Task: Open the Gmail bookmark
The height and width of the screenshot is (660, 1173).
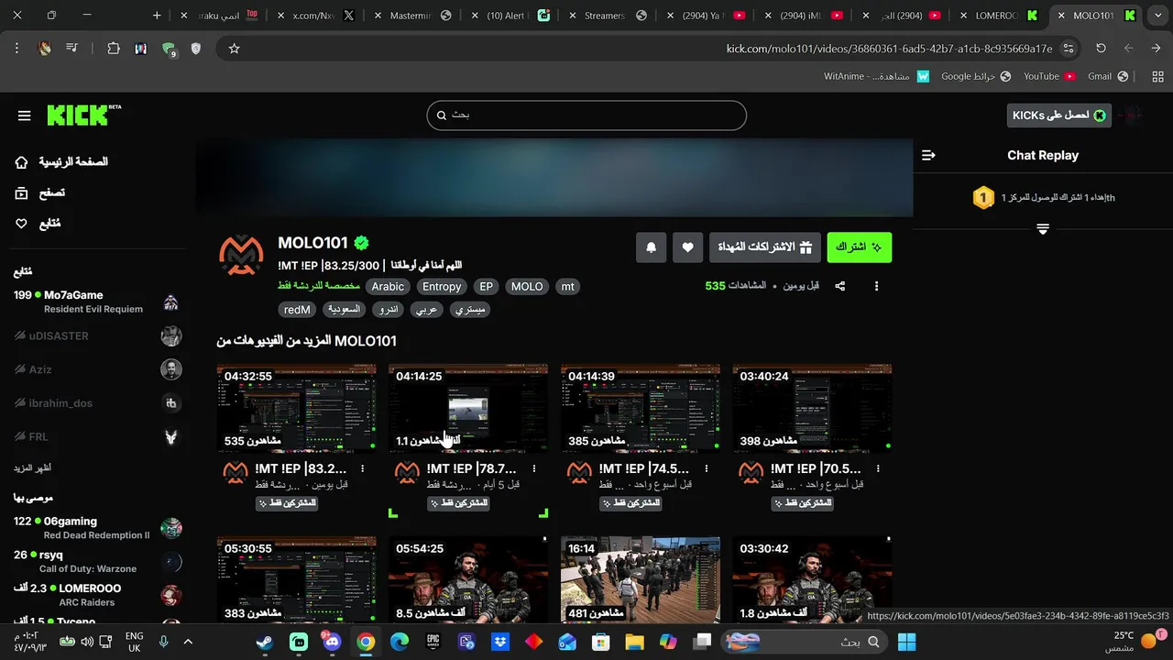Action: coord(1106,76)
